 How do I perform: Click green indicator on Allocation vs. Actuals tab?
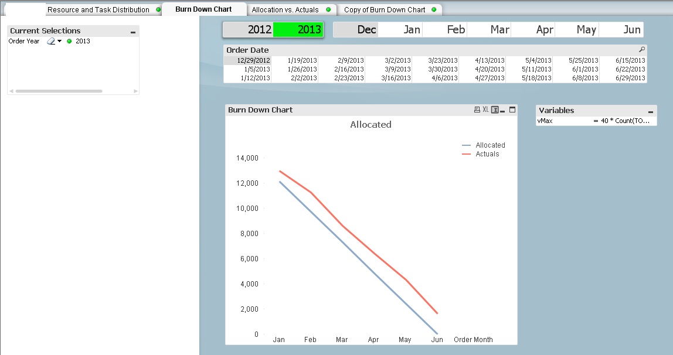328,9
